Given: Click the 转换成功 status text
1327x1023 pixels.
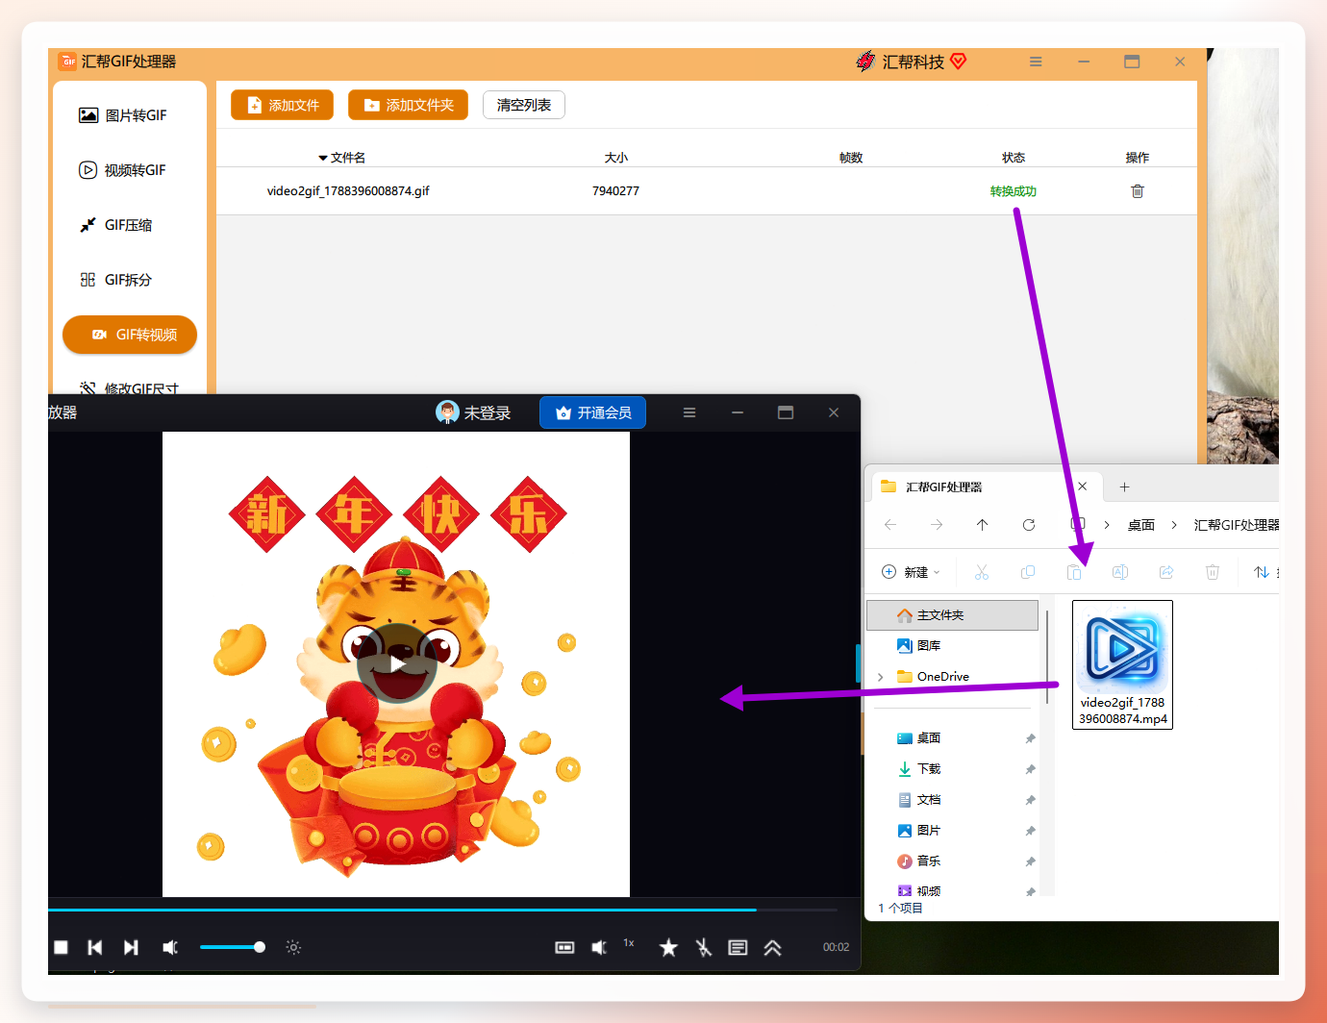Looking at the screenshot, I should pos(1014,191).
